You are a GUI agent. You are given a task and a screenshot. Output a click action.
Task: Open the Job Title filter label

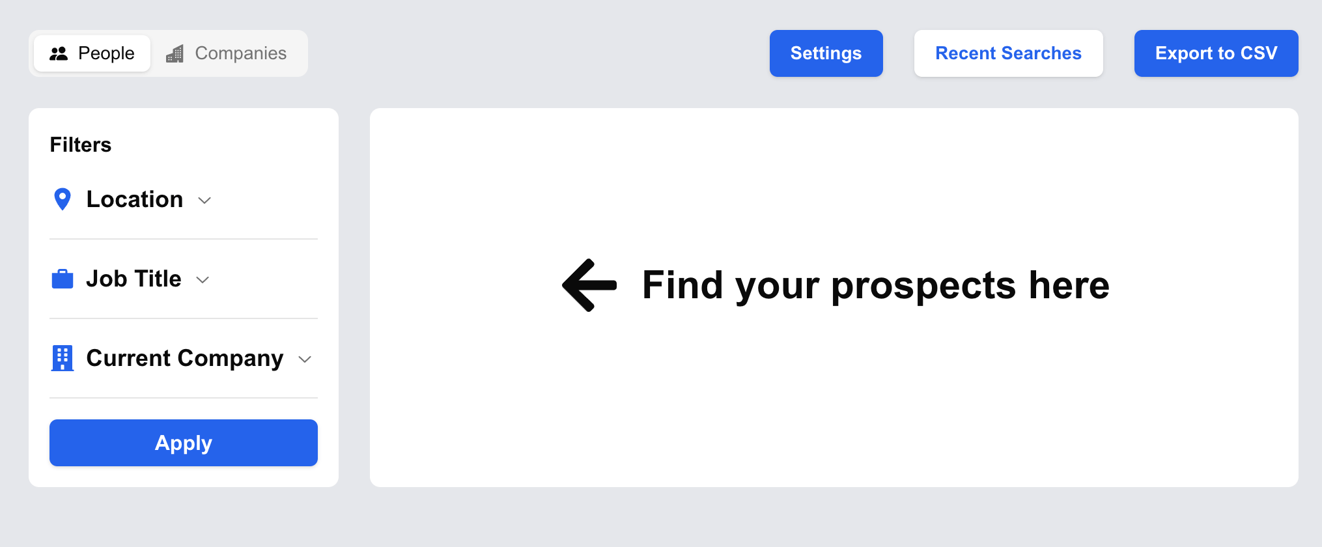click(x=134, y=279)
